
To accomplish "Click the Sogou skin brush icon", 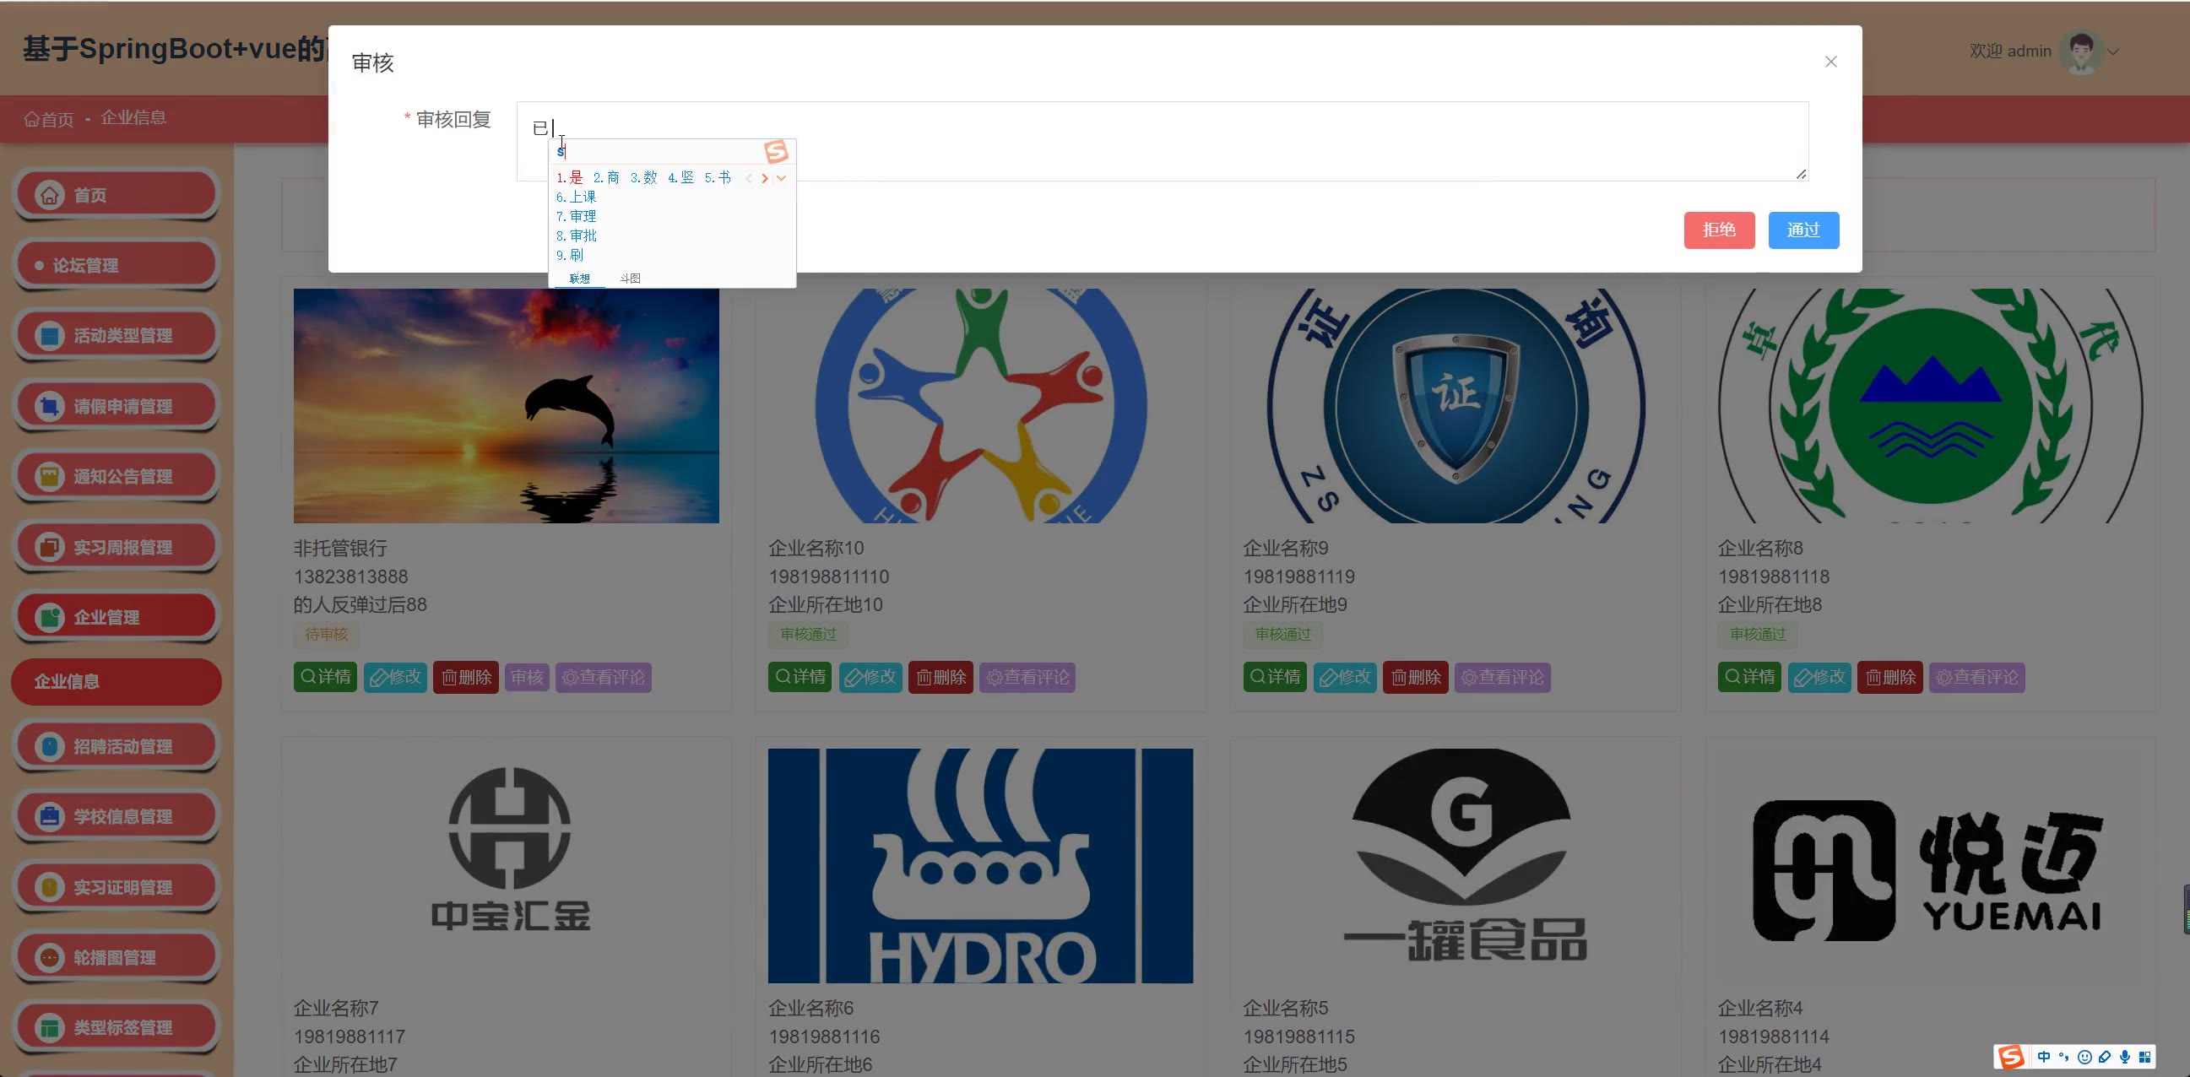I will (x=2105, y=1057).
